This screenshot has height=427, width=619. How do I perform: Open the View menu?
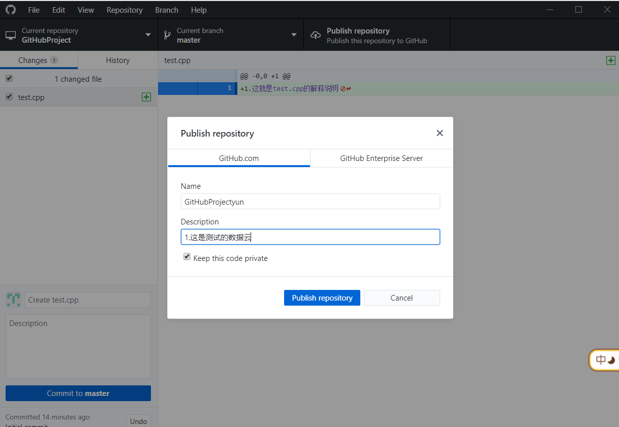(86, 10)
